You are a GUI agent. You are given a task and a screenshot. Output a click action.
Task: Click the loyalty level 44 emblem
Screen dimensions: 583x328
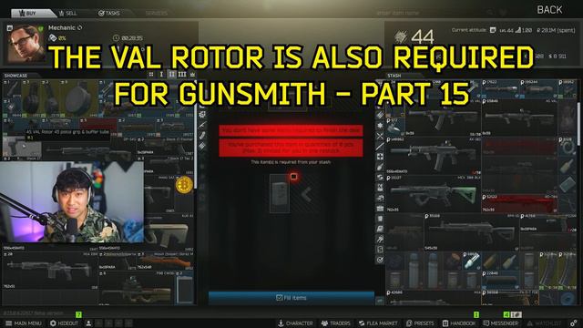400,36
